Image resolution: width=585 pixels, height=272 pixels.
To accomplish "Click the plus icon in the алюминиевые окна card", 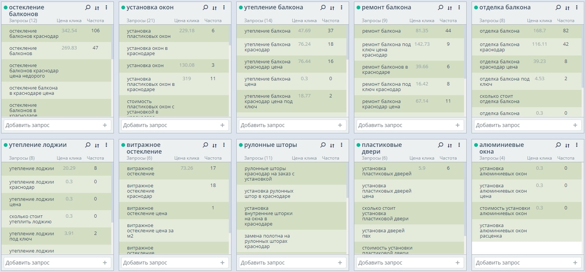I will tap(575, 263).
